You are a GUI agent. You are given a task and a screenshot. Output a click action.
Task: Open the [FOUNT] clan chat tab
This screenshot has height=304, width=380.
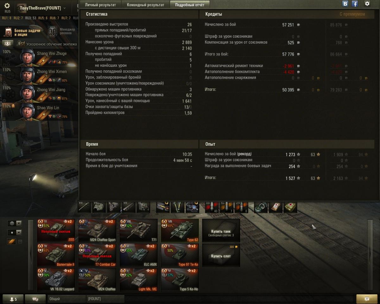pos(105,299)
